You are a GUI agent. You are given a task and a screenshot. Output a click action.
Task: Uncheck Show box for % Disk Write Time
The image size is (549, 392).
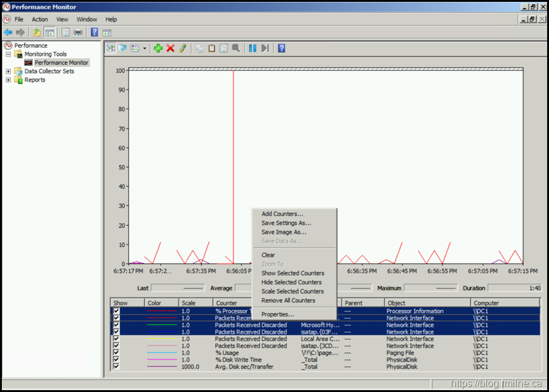coord(116,360)
